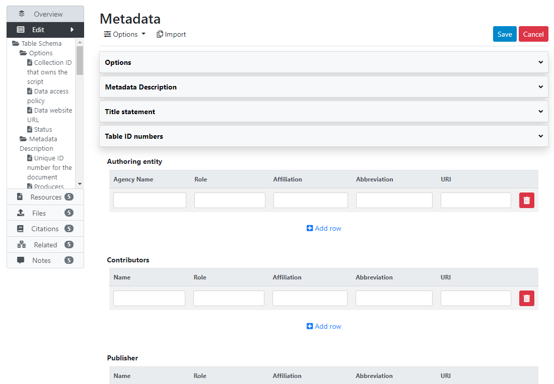This screenshot has width=554, height=384.
Task: Click the Table Schema folder icon
Action: coord(16,43)
